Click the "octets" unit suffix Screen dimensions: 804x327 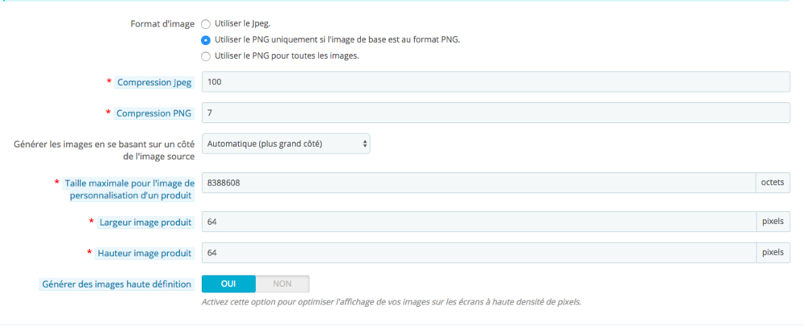pos(773,183)
